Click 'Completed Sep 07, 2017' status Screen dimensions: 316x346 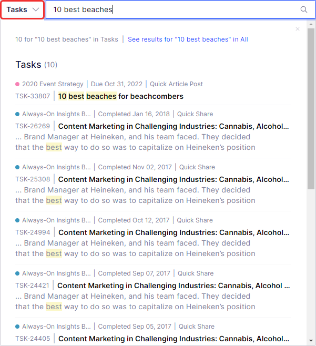click(x=134, y=273)
